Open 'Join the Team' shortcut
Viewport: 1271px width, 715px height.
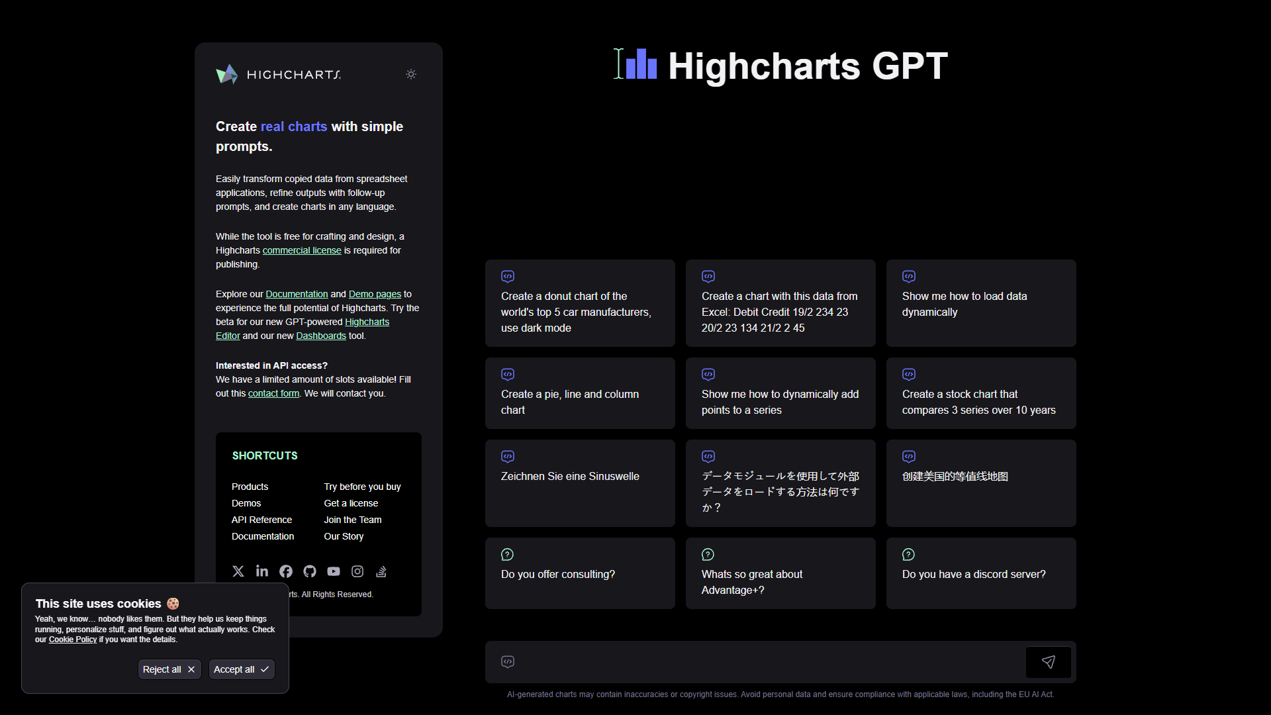pos(353,520)
